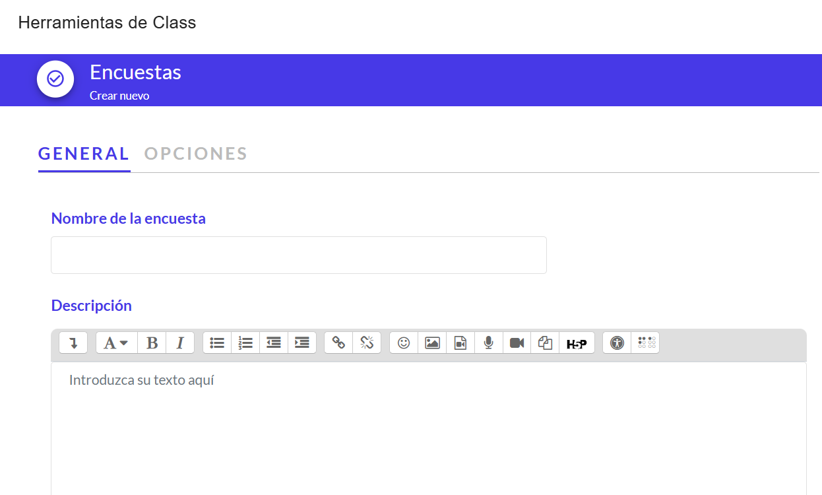The image size is (822, 495).
Task: Insert an image into description
Action: 432,343
